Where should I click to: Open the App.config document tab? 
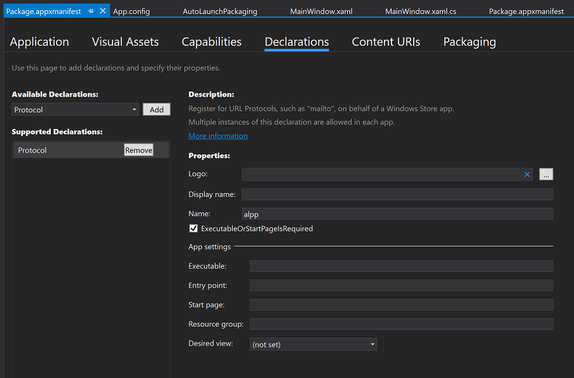coord(132,11)
